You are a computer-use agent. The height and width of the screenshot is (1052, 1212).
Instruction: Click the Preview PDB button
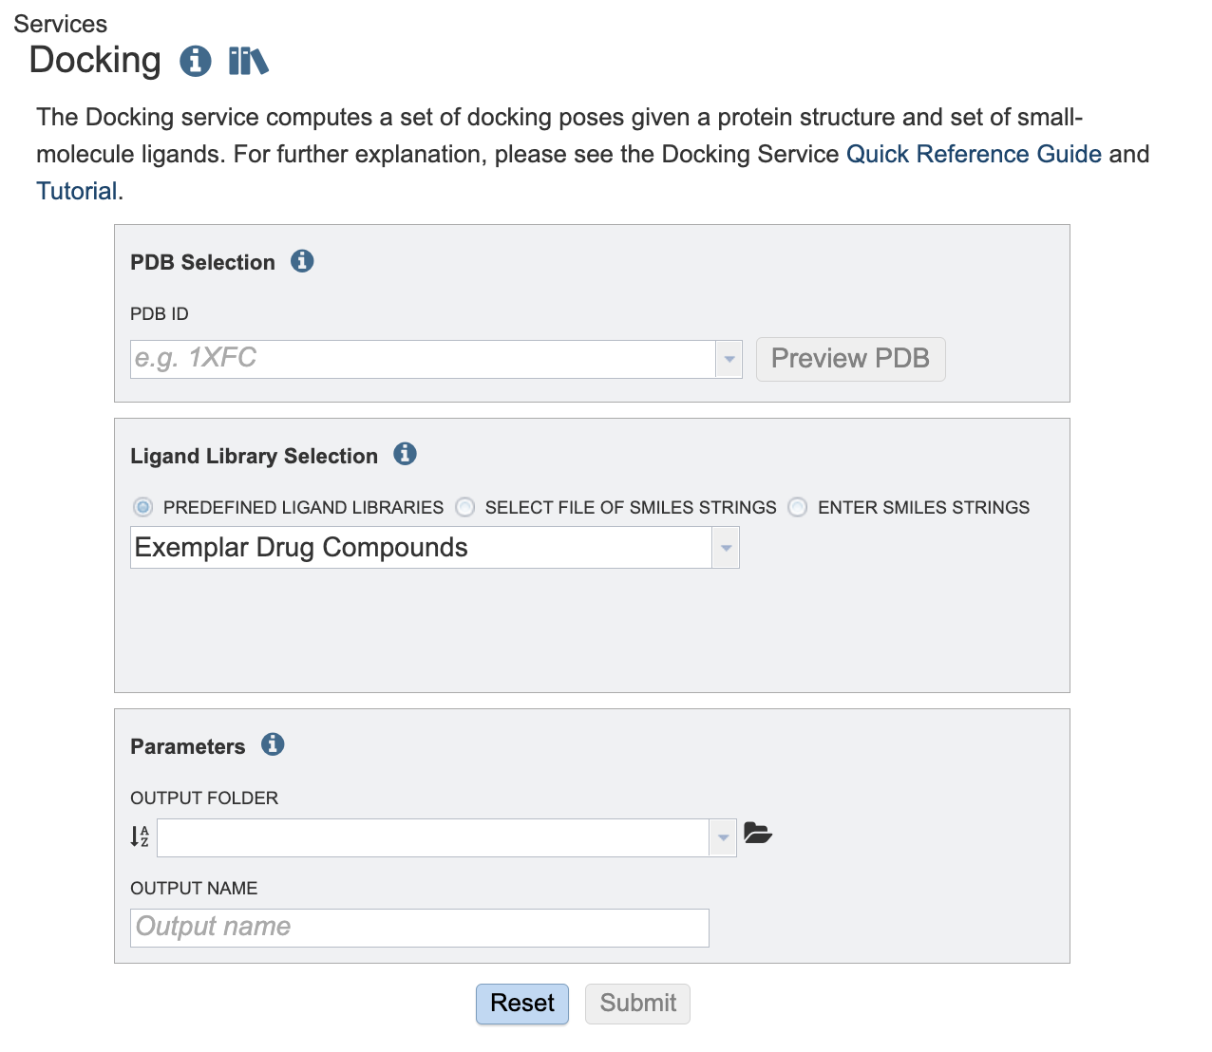(850, 359)
